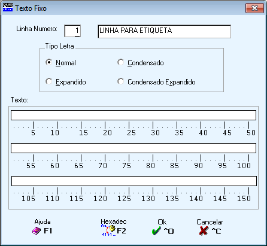Open the Ajuda help book icon
Viewport: 267px width, 246px height.
37,231
